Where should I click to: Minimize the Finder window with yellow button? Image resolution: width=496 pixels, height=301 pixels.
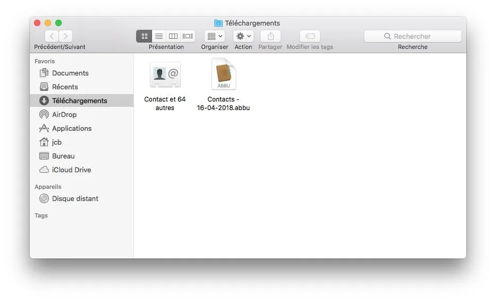click(x=48, y=23)
